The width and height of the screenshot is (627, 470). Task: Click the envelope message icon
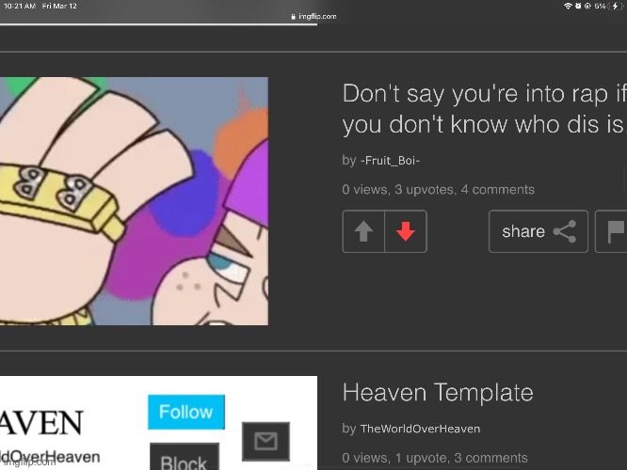(265, 441)
